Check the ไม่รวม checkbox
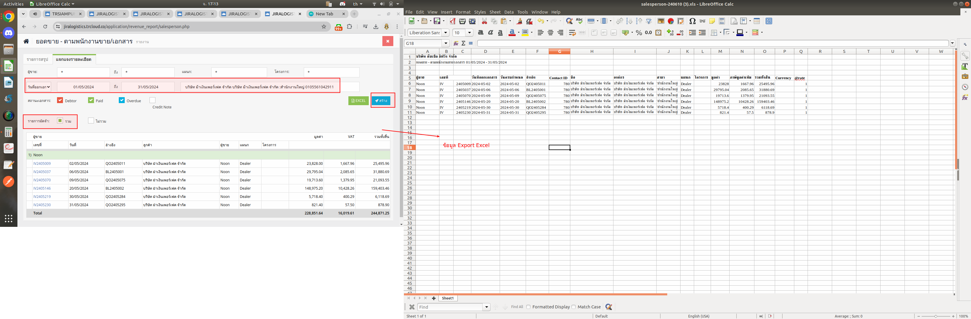Viewport: 971px width, 319px height. coord(91,121)
